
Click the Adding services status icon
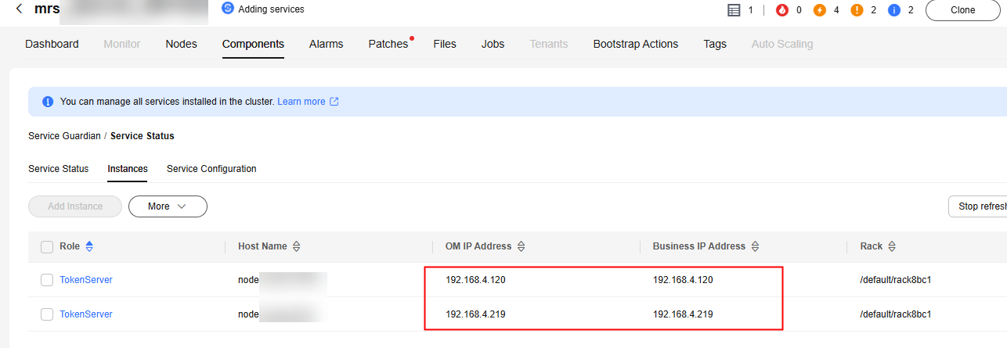point(228,9)
